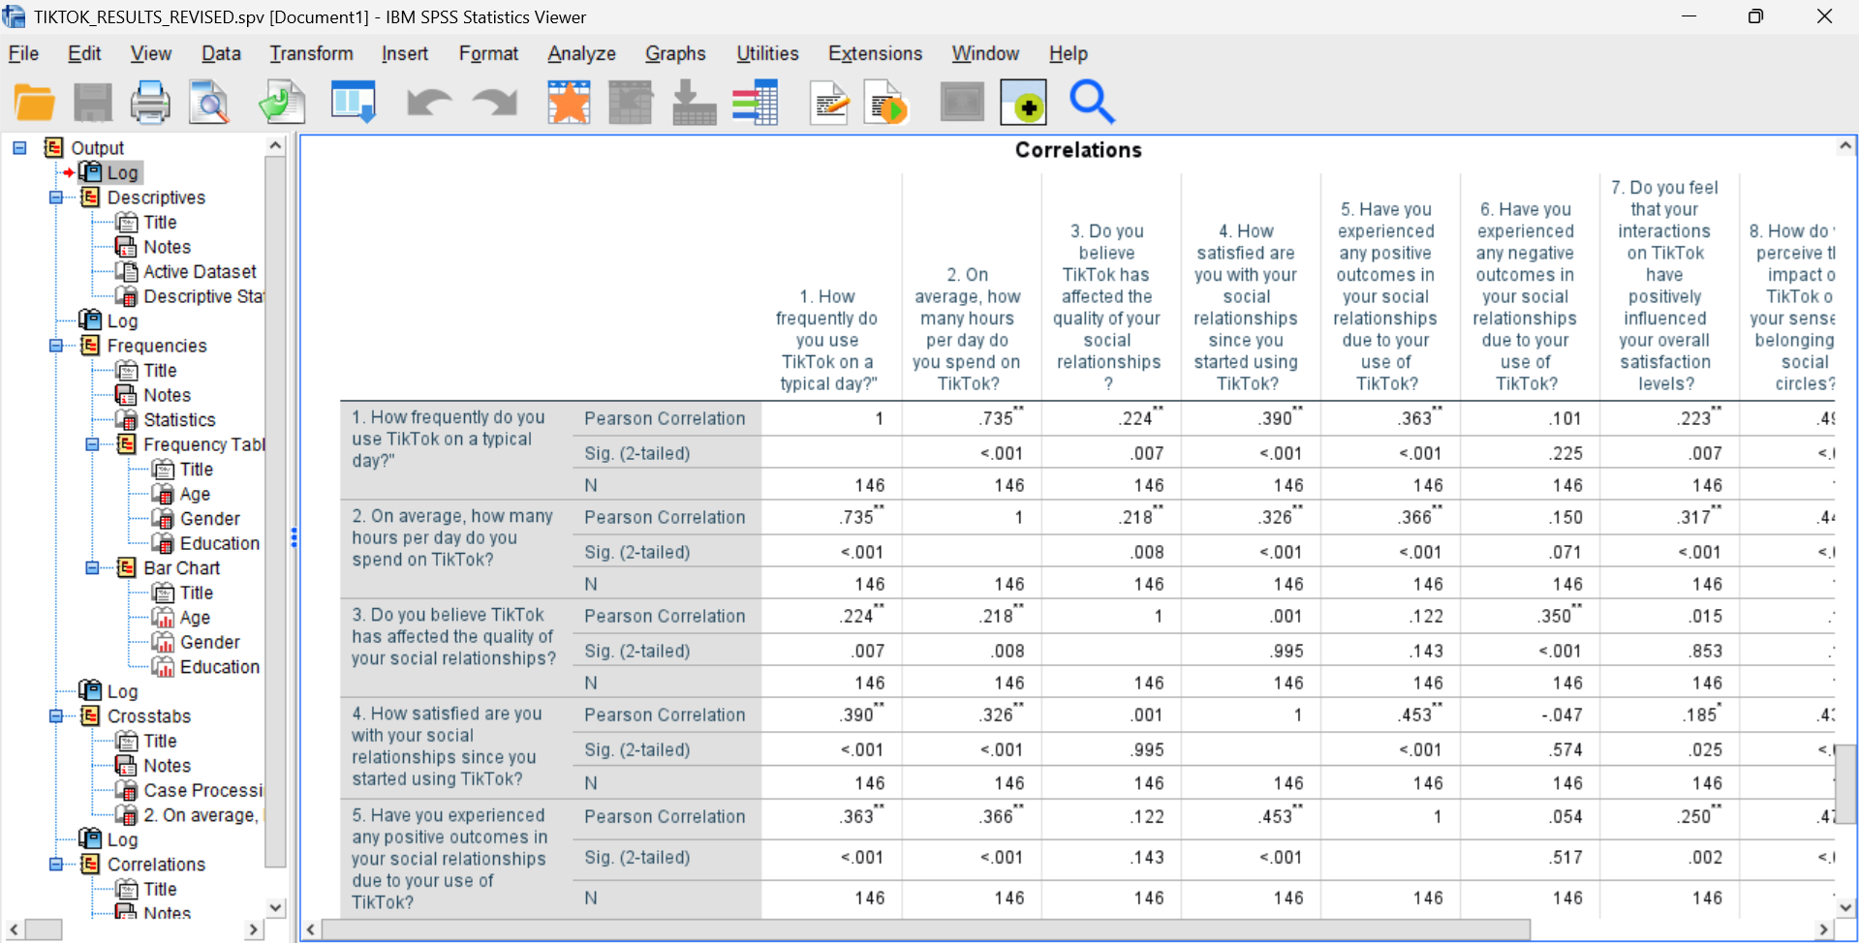The height and width of the screenshot is (943, 1859).
Task: Open the Analyze menu
Action: [x=581, y=53]
